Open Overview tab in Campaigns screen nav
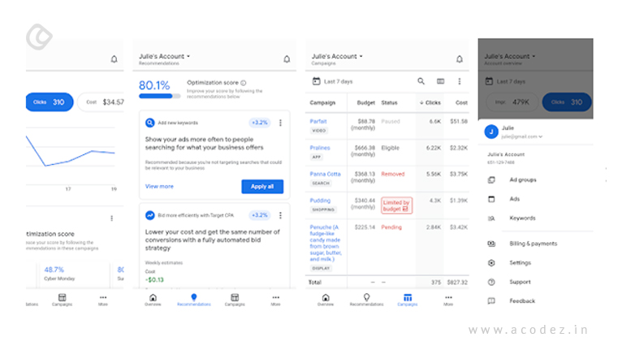Screen dimensions: 622x359 (x=326, y=300)
